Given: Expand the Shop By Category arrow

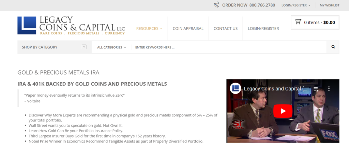Looking at the screenshot, I should [x=84, y=47].
